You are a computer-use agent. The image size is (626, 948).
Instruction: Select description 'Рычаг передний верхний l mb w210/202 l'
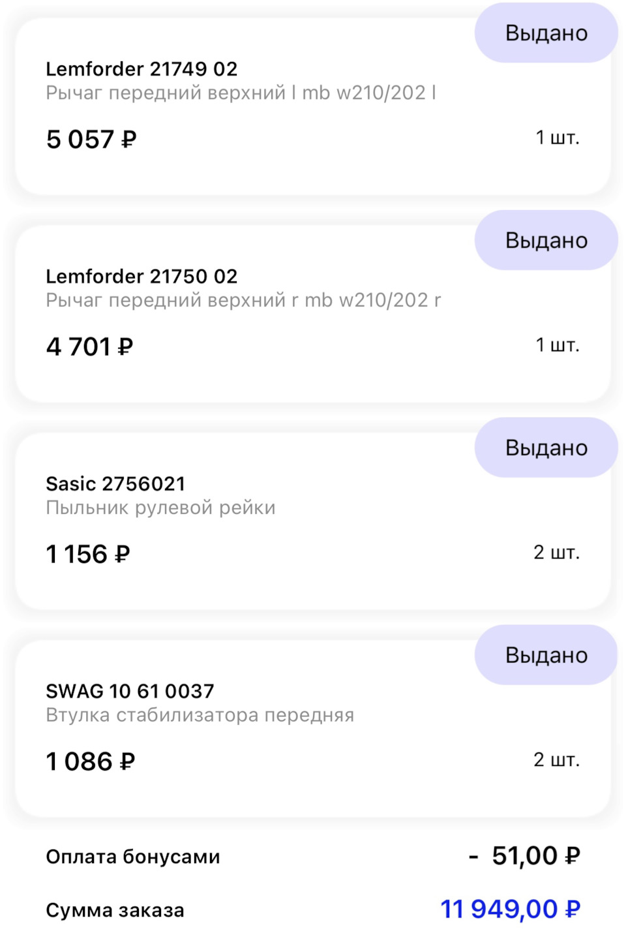tap(241, 93)
